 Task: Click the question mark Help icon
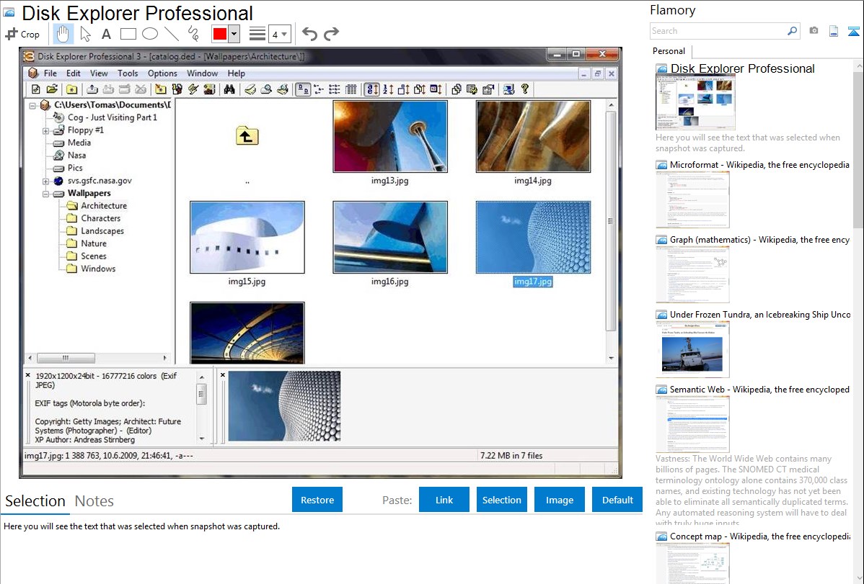(x=525, y=89)
